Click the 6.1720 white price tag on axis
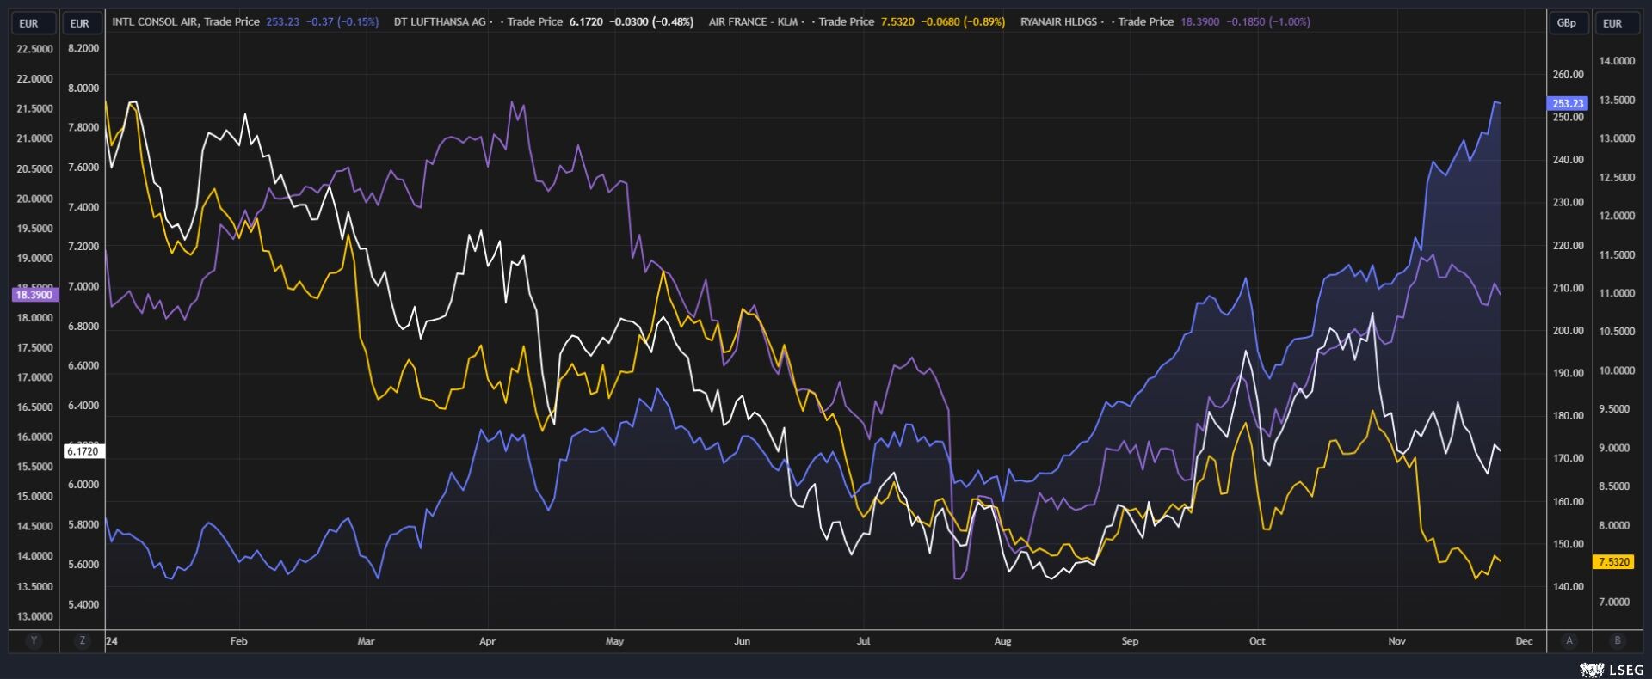This screenshot has height=679, width=1652. (x=83, y=451)
